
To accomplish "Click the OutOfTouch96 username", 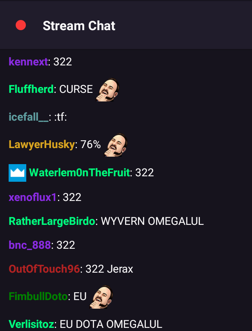I will pyautogui.click(x=44, y=269).
